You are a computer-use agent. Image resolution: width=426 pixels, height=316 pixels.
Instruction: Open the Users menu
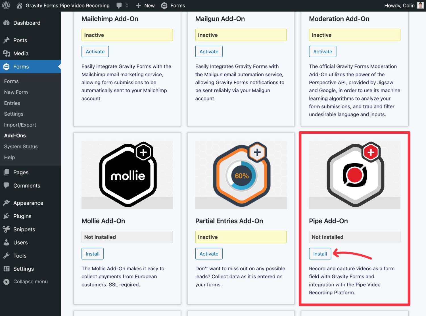coord(20,242)
